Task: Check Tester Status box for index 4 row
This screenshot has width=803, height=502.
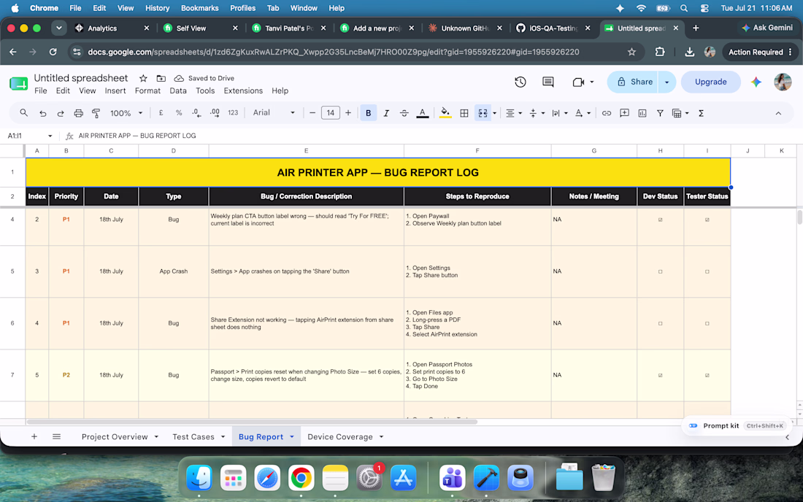Action: (x=707, y=323)
